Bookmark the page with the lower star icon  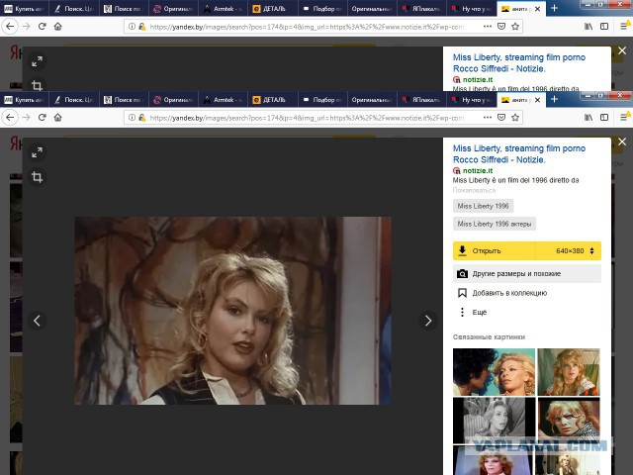515,118
